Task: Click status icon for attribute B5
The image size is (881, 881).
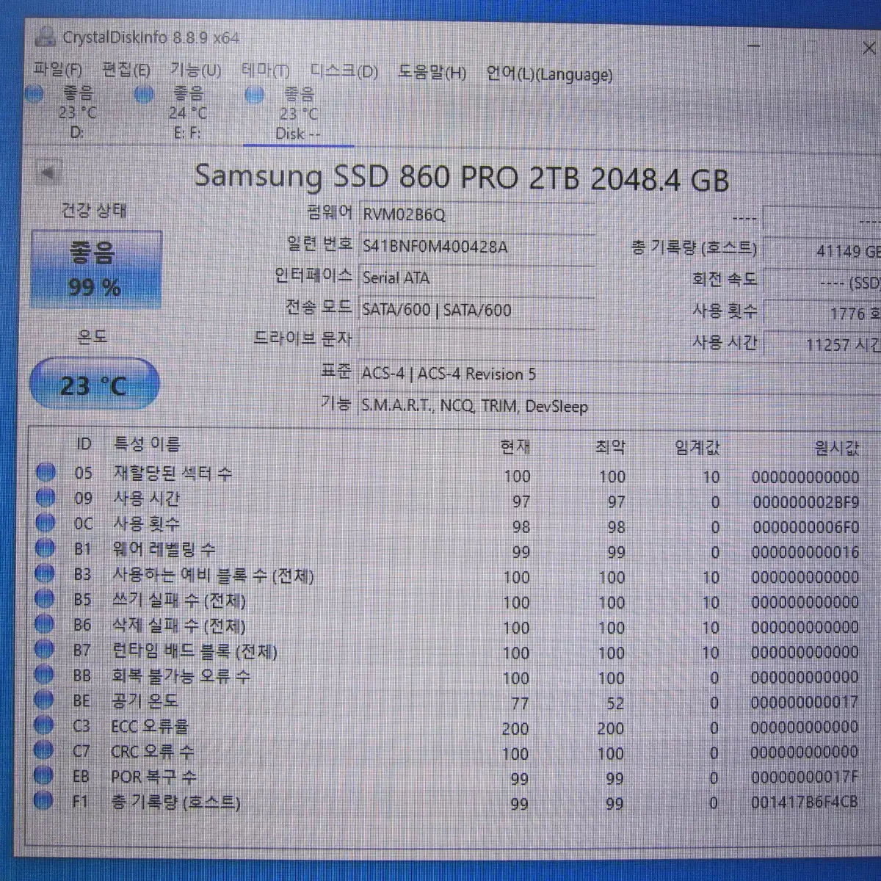Action: pos(45,598)
